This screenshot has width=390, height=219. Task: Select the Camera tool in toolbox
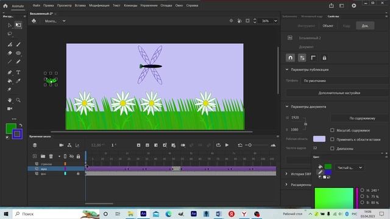coord(10,109)
